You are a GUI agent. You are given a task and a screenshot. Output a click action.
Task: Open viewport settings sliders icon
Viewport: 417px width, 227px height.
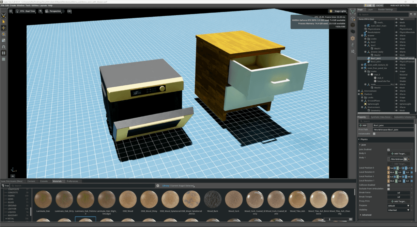[11, 11]
